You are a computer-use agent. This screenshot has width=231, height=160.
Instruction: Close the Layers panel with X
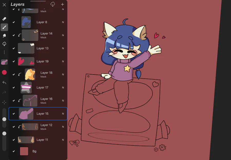pos(4,5)
